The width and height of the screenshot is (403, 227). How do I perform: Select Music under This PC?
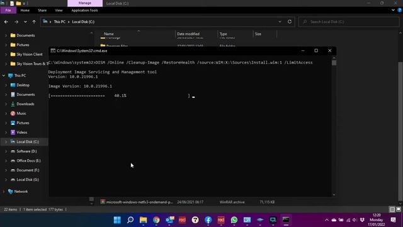click(x=21, y=113)
